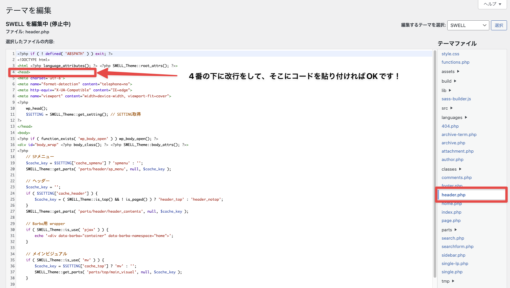Image resolution: width=510 pixels, height=288 pixels.
Task: Select header.php in theme files
Action: (453, 195)
